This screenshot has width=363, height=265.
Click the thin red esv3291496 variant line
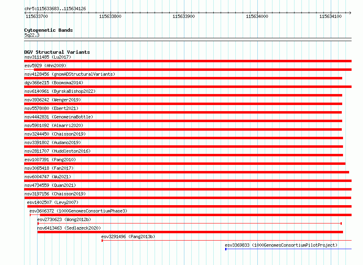226,241
